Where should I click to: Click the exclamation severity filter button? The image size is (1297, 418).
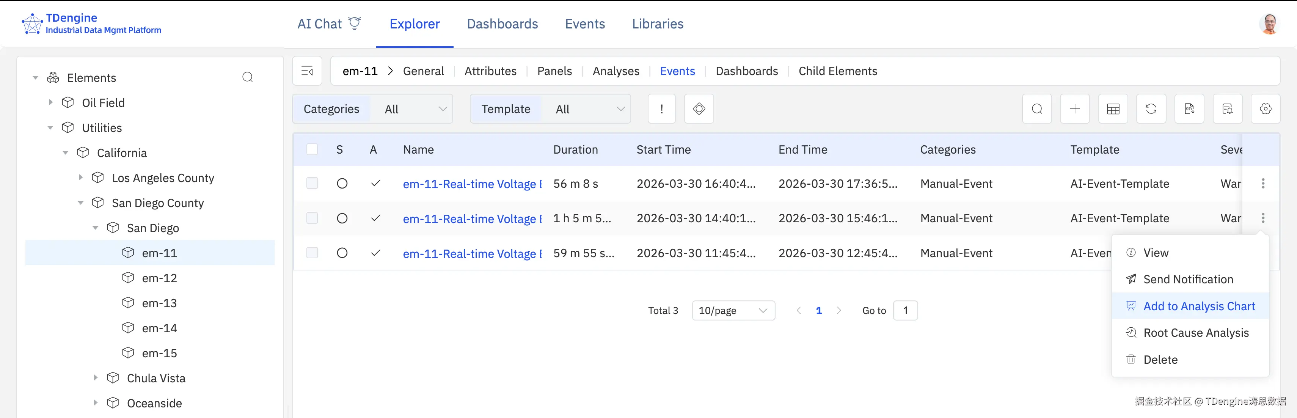pyautogui.click(x=662, y=109)
